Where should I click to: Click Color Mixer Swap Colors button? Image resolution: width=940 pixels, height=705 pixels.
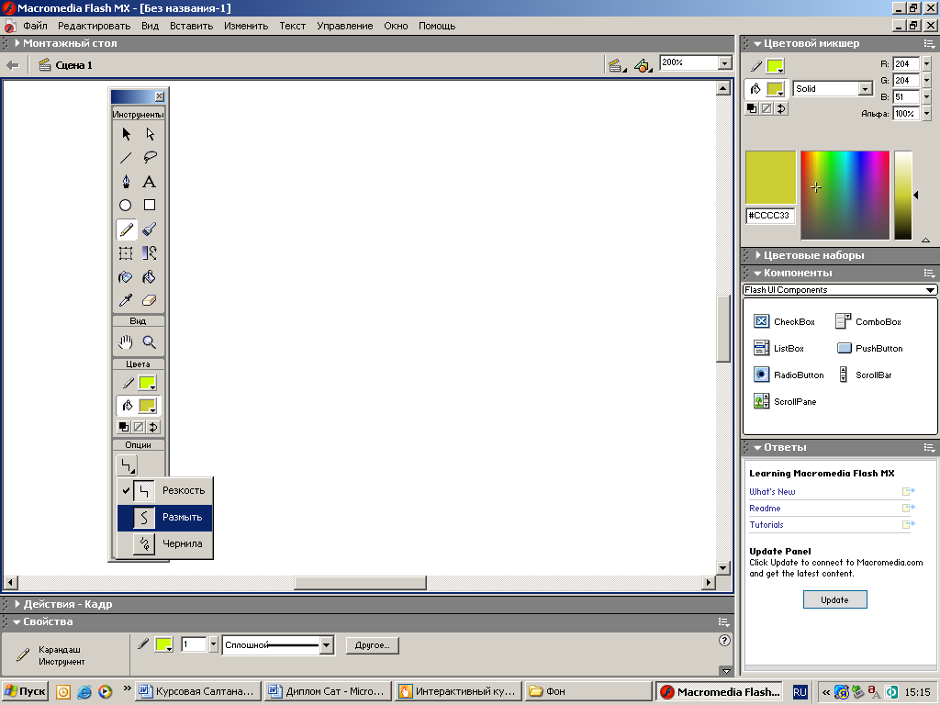(781, 108)
